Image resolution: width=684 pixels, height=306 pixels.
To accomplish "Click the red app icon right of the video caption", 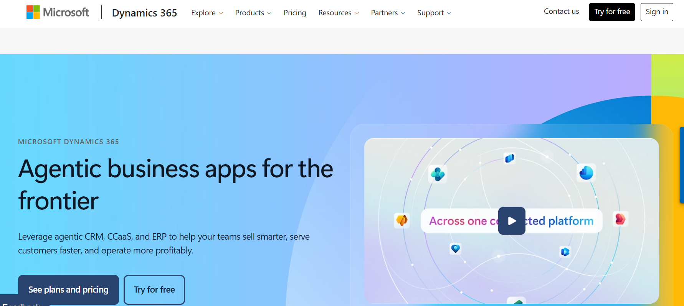I will coord(620,219).
